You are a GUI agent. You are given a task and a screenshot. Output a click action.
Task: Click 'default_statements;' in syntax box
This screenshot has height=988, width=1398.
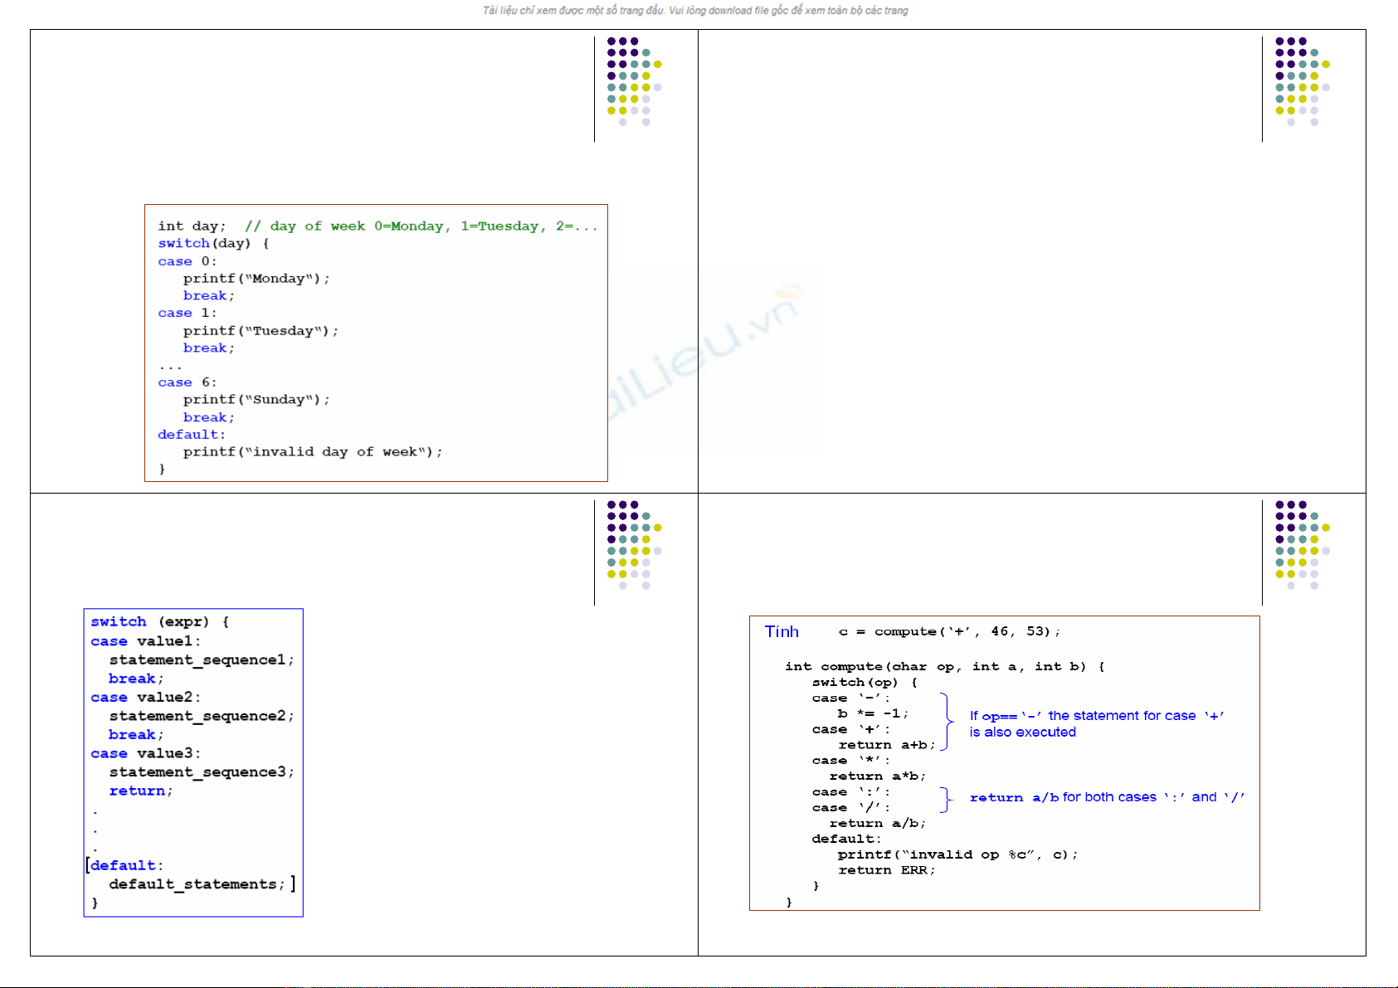pyautogui.click(x=197, y=884)
